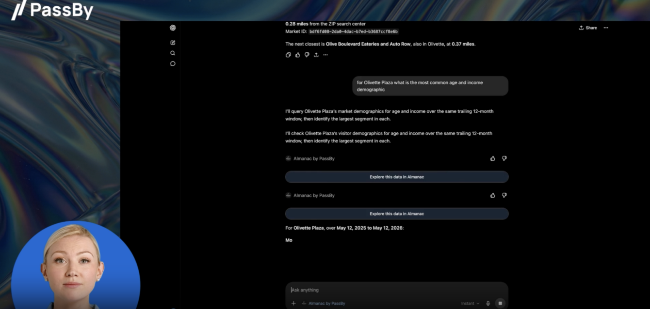Click the presenter avatar video thumbnail

[x=76, y=265]
